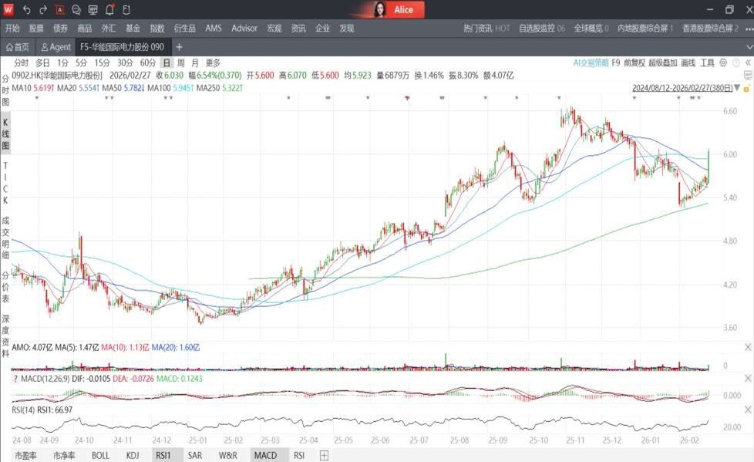Add a new tab with plus button

click(179, 47)
